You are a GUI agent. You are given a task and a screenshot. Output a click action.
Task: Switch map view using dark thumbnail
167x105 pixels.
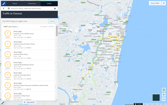click(156, 97)
